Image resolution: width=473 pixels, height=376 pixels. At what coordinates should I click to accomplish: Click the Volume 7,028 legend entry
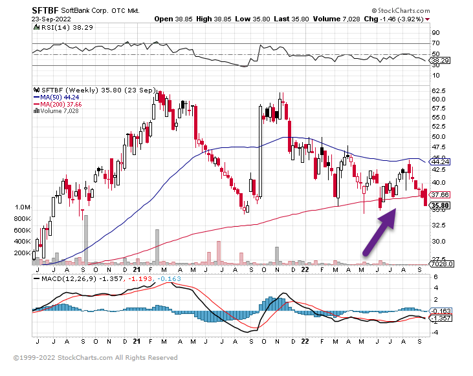(59, 111)
